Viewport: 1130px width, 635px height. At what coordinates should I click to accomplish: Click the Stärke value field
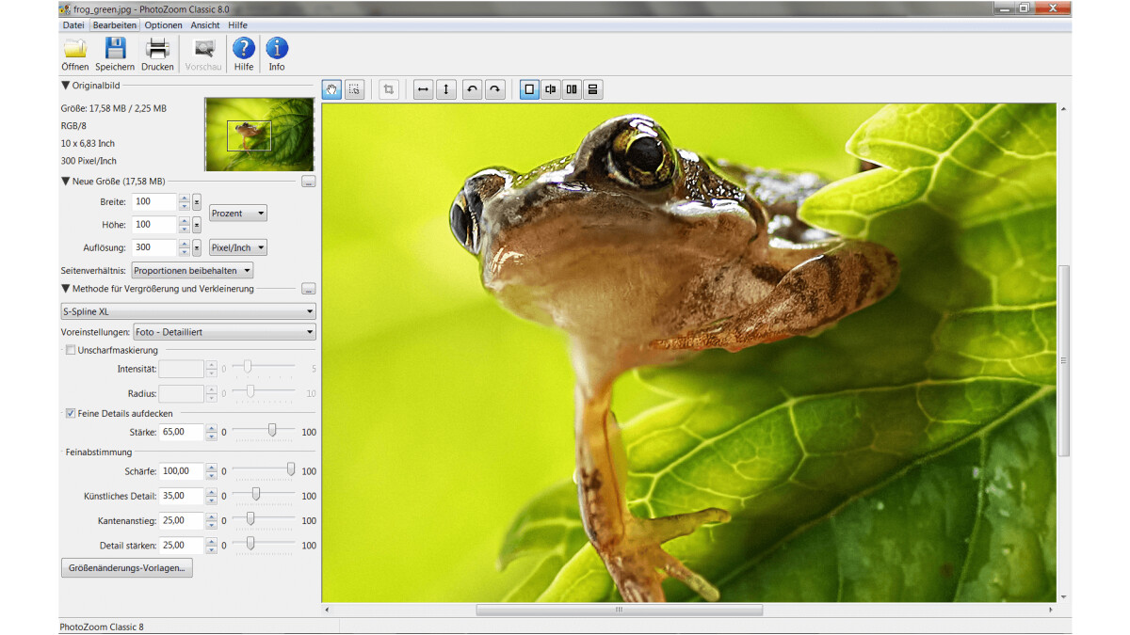pyautogui.click(x=182, y=432)
